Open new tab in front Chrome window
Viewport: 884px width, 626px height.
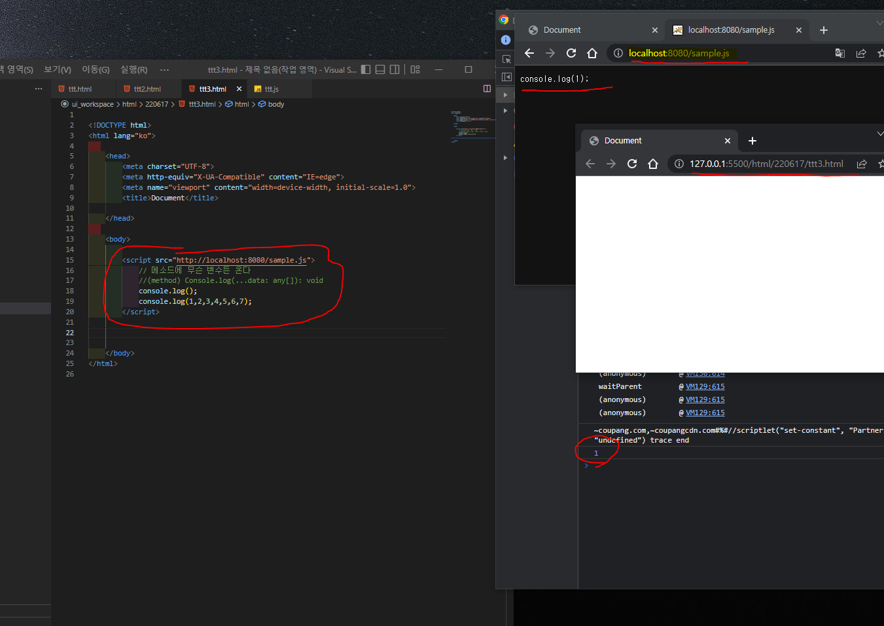coord(752,141)
